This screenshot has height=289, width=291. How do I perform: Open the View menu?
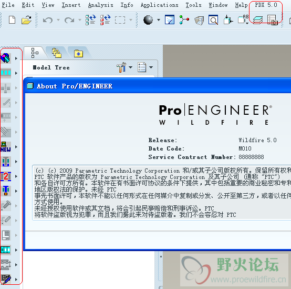tap(48, 5)
